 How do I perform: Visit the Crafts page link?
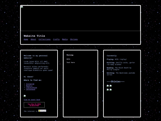56,39
